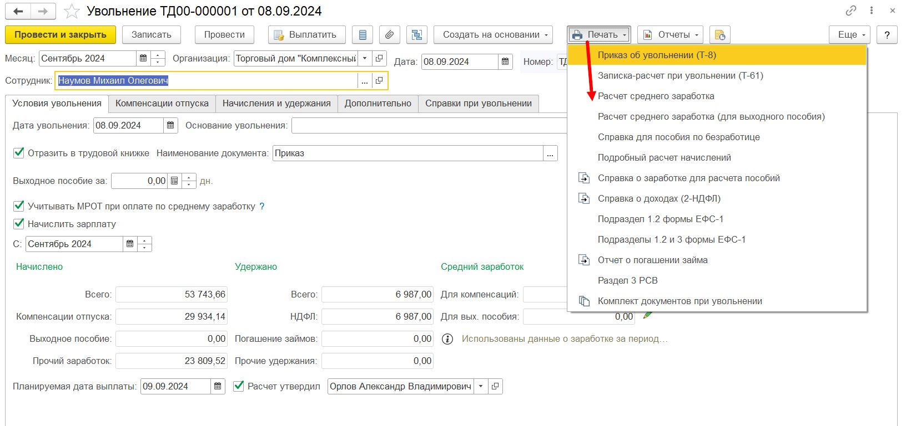Click the 'Выплатить' button

306,35
